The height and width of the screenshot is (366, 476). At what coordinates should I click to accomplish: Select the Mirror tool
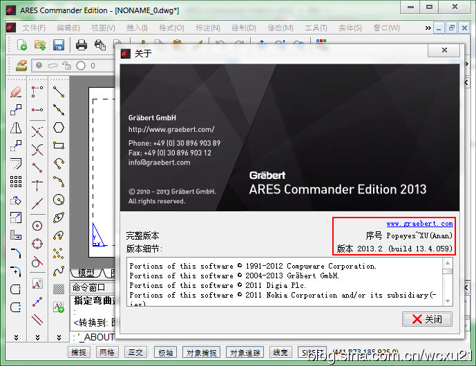16,128
